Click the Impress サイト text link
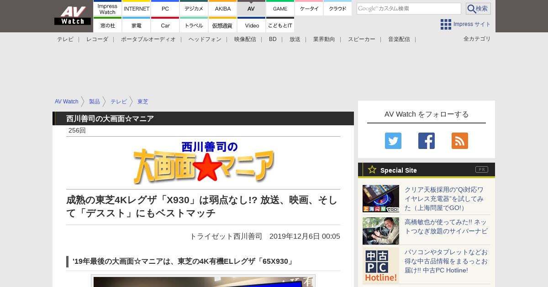 pyautogui.click(x=472, y=24)
